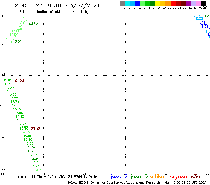Click the jason3 satellite label
This screenshot has height=185, width=210.
139,176
